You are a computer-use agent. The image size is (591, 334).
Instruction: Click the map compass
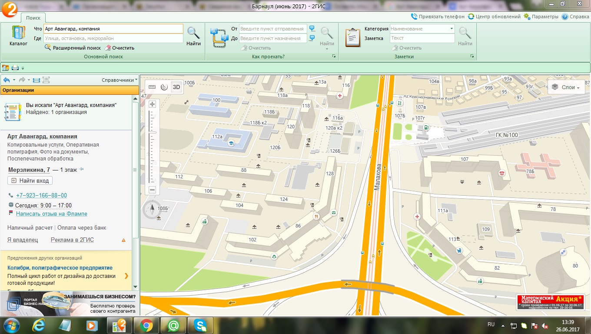pyautogui.click(x=152, y=210)
